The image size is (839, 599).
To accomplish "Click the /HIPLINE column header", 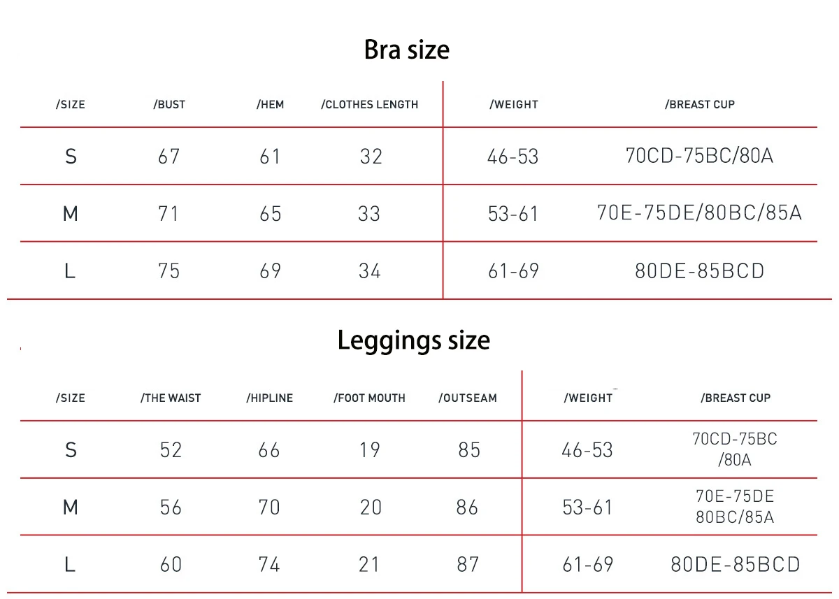I will 269,398.
